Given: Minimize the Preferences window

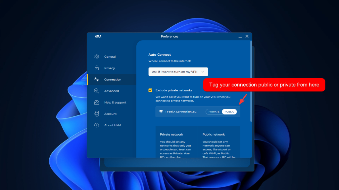Looking at the screenshot, I should pos(240,37).
